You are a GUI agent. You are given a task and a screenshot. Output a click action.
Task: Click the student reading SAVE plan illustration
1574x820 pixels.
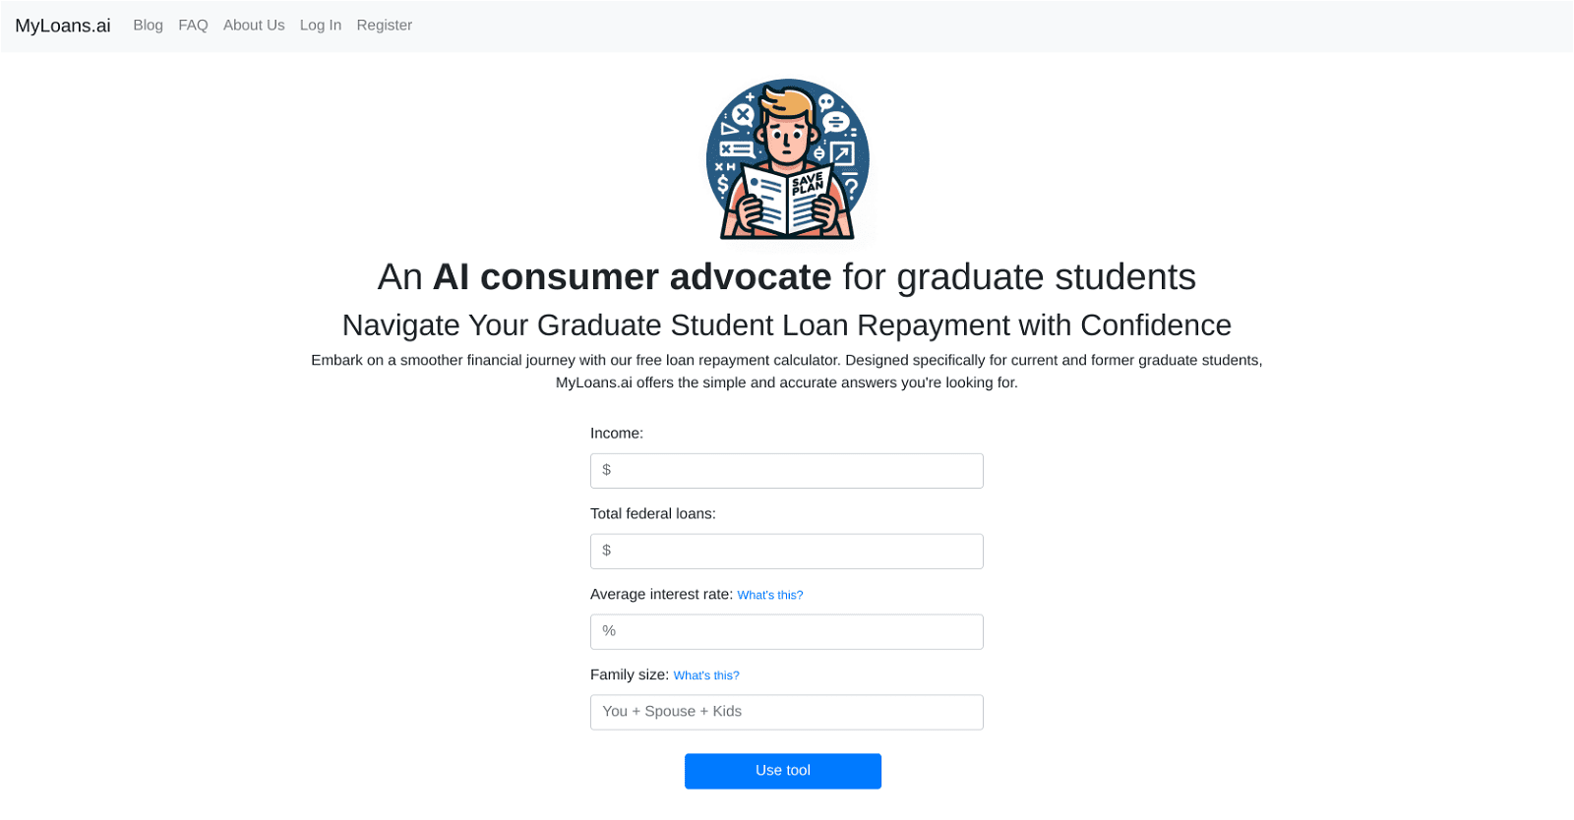[x=787, y=159]
